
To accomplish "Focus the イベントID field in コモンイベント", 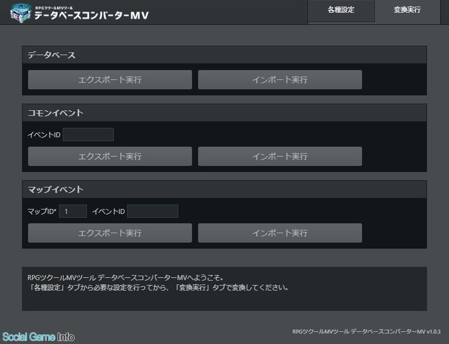I will point(88,134).
